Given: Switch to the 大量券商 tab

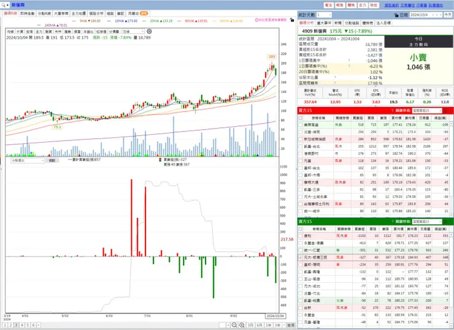Looking at the screenshot, I should 61,13.
